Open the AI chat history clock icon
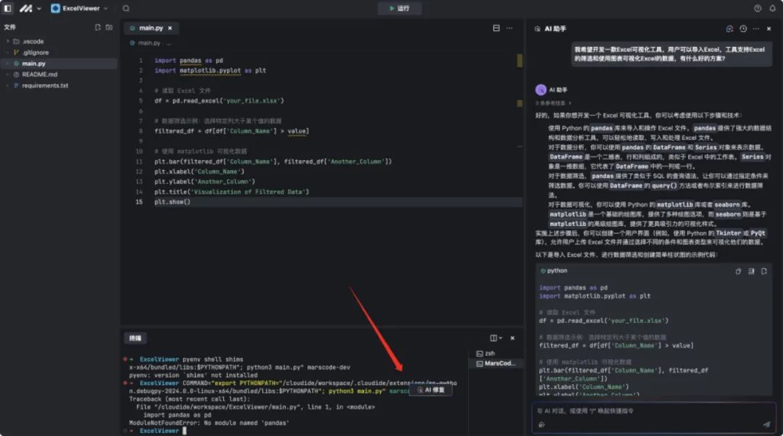Screen dimensions: 783x436 click(743, 29)
